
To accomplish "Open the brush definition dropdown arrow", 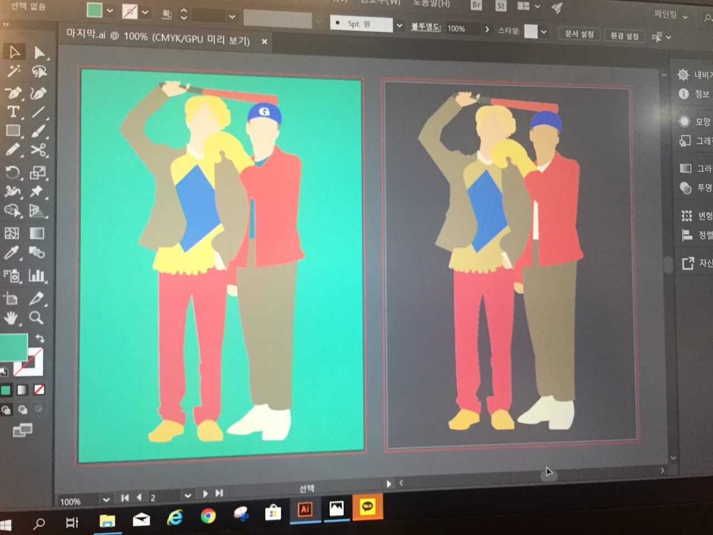I will (x=399, y=26).
